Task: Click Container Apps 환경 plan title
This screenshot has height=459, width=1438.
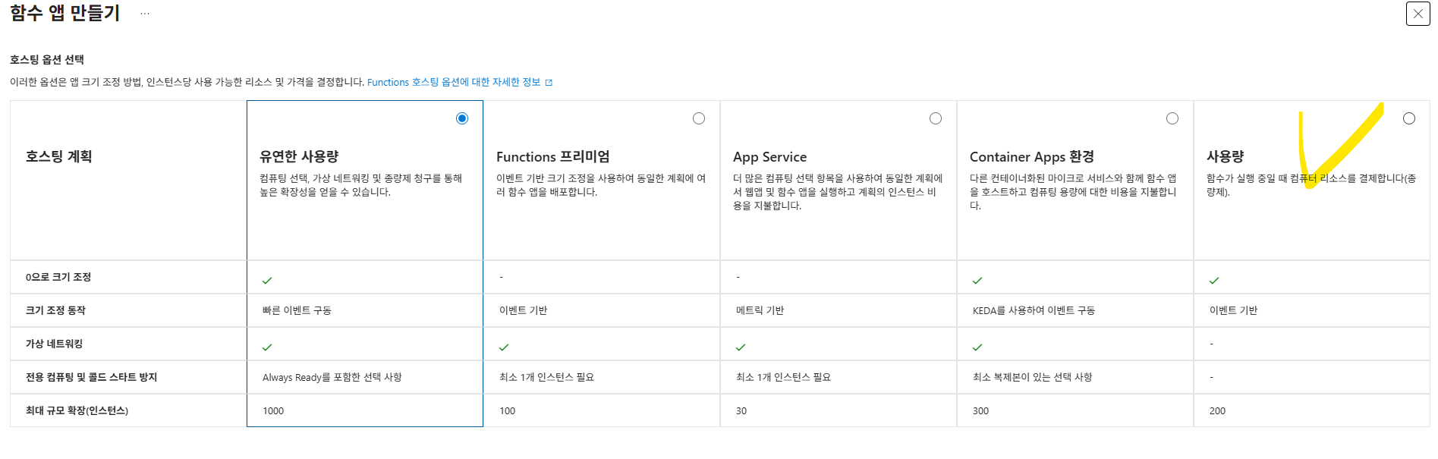Action: click(x=1031, y=156)
